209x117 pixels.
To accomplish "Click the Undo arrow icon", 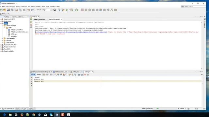I will point(28,10).
